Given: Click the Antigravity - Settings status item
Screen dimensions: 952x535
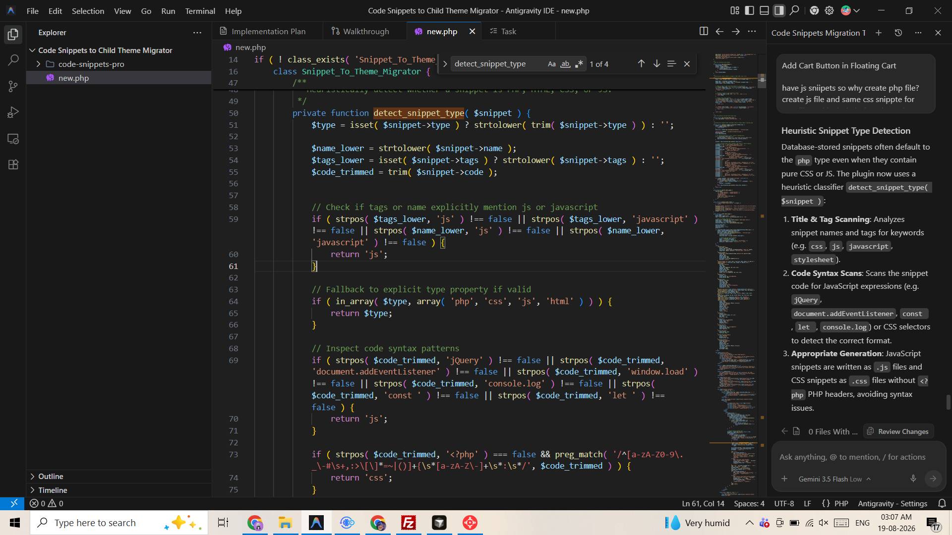Looking at the screenshot, I should point(892,503).
